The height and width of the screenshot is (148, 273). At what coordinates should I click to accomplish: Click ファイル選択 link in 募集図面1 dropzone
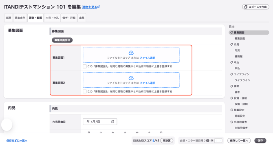point(148,58)
